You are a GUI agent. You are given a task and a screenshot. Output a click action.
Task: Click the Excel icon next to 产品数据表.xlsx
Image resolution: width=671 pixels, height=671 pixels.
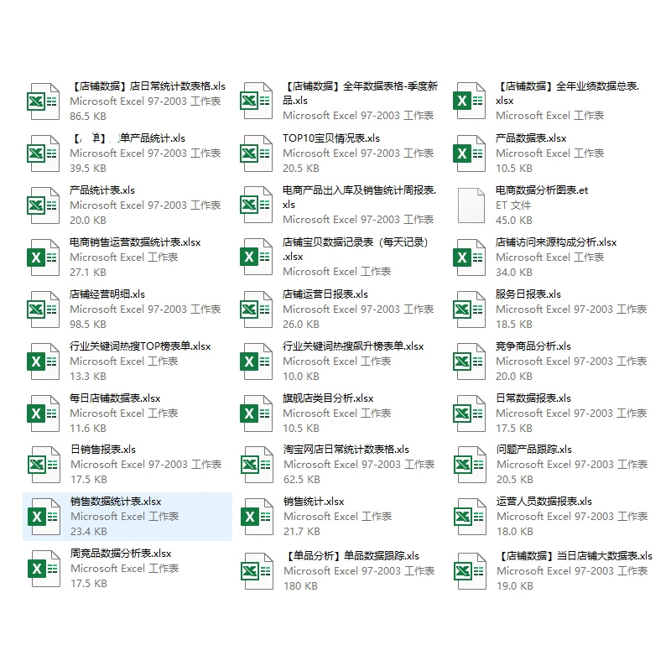coord(470,153)
